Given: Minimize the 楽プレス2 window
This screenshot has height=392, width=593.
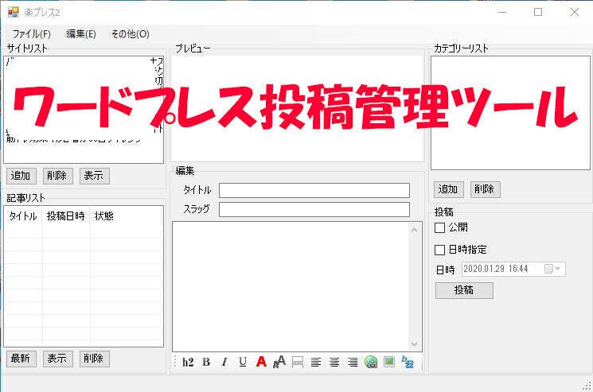Looking at the screenshot, I should (x=502, y=12).
